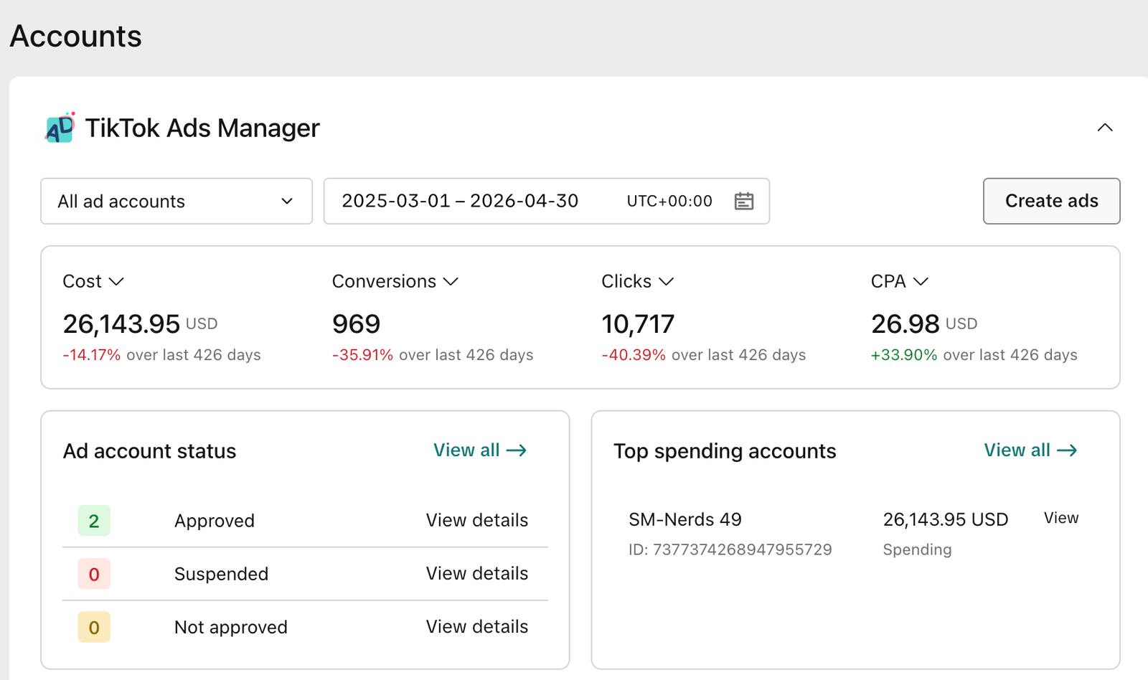Screen dimensions: 1148x680
Task: Click the Ad account status heading
Action: click(x=149, y=451)
